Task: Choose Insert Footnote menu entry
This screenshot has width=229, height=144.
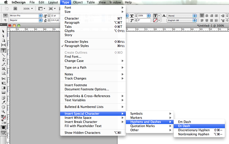Action: point(93,85)
